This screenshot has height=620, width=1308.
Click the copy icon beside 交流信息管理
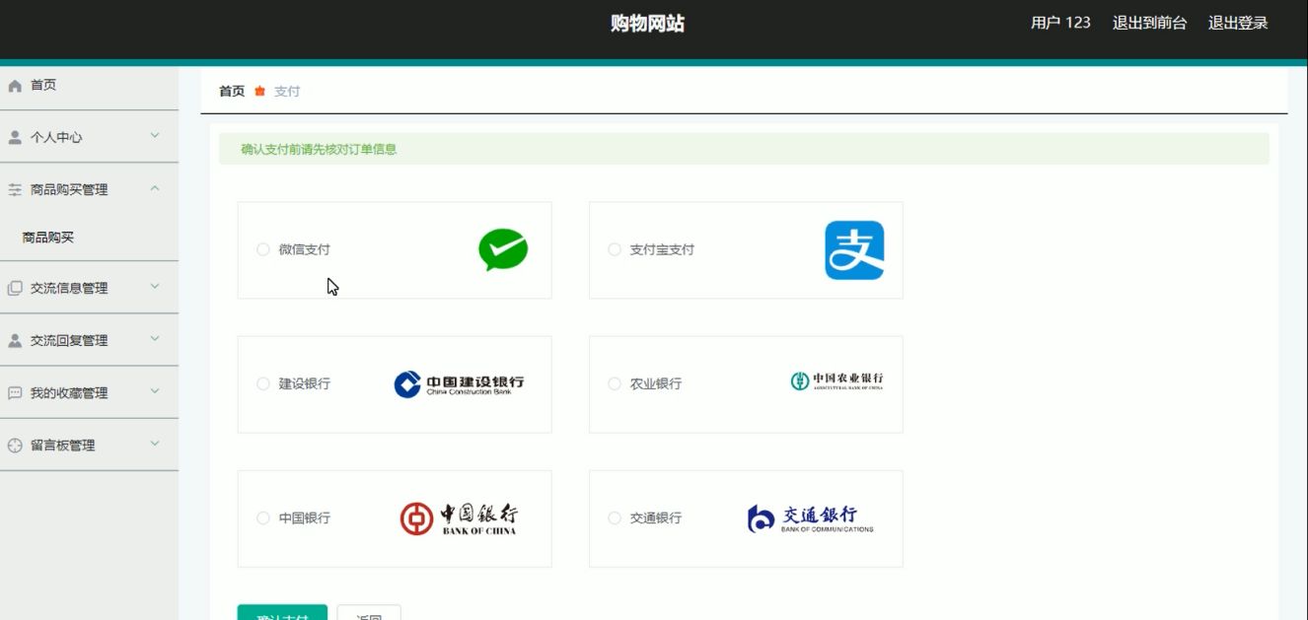tap(15, 289)
